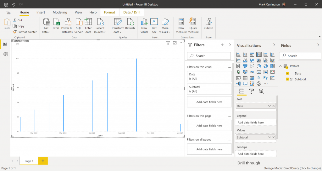The height and width of the screenshot is (171, 322).
Task: Open the Modeling ribbon tab
Action: point(60,12)
